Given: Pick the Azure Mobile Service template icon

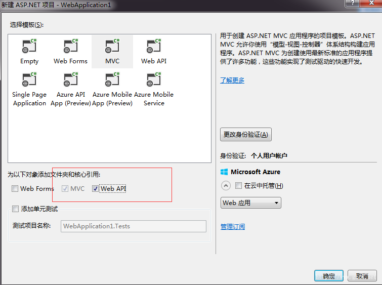Looking at the screenshot, I should click(154, 79).
